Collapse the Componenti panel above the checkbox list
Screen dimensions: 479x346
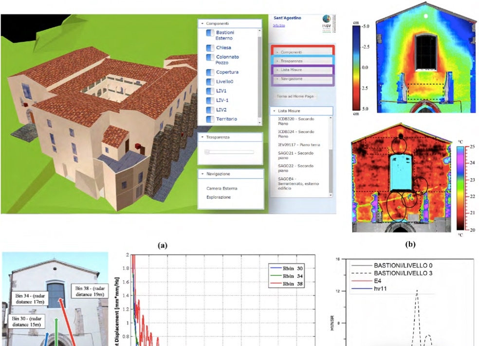pyautogui.click(x=230, y=23)
